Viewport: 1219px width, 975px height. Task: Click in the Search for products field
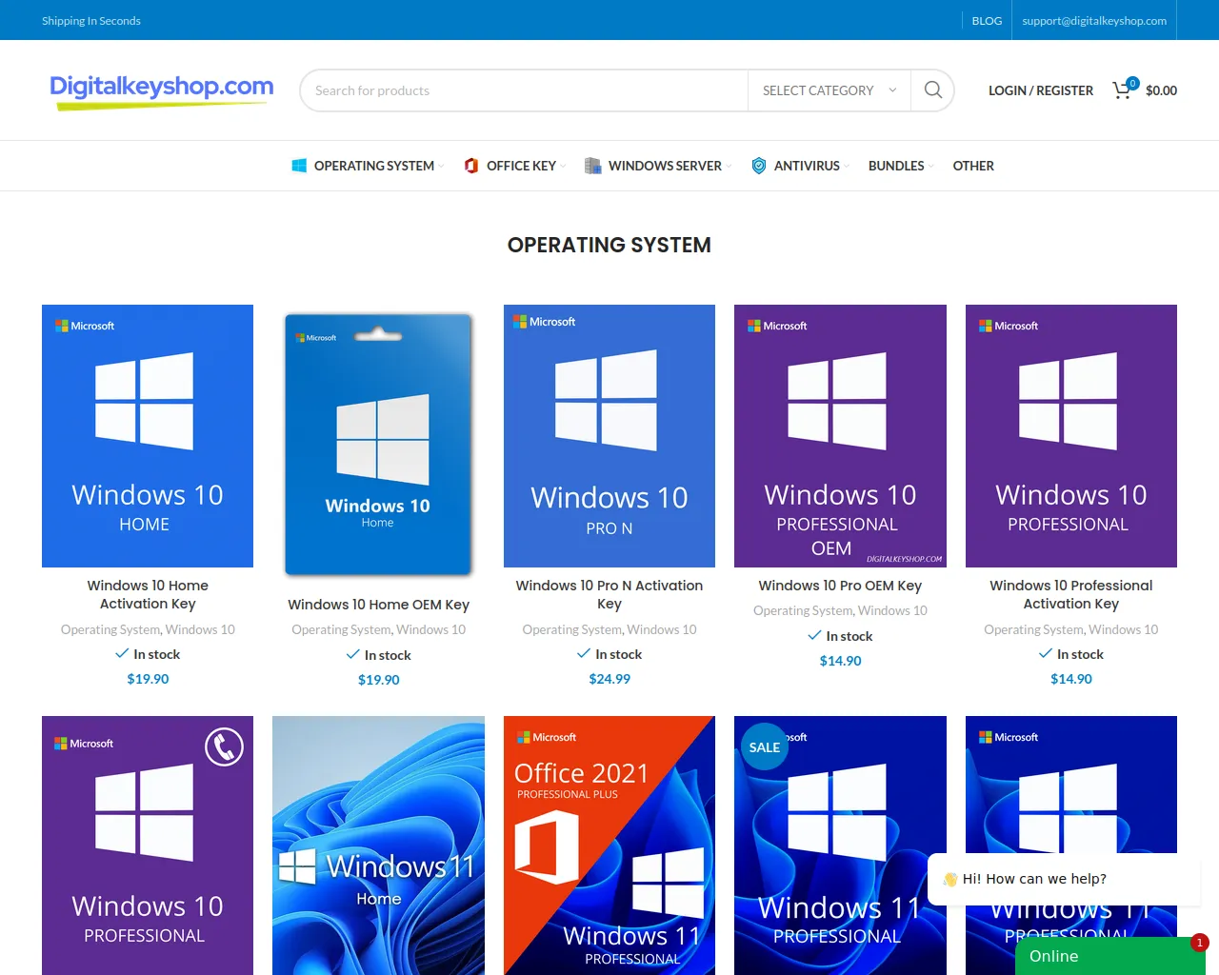(x=524, y=90)
